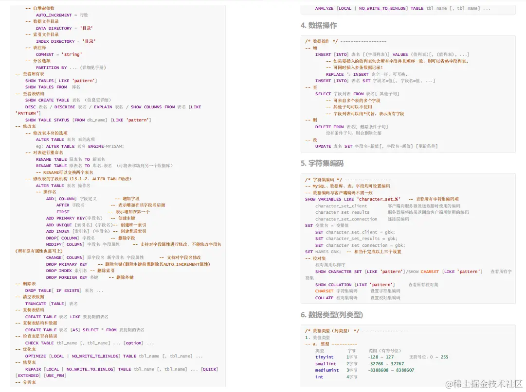
Task: Click the 'smallint' type name
Action: (x=326, y=363)
